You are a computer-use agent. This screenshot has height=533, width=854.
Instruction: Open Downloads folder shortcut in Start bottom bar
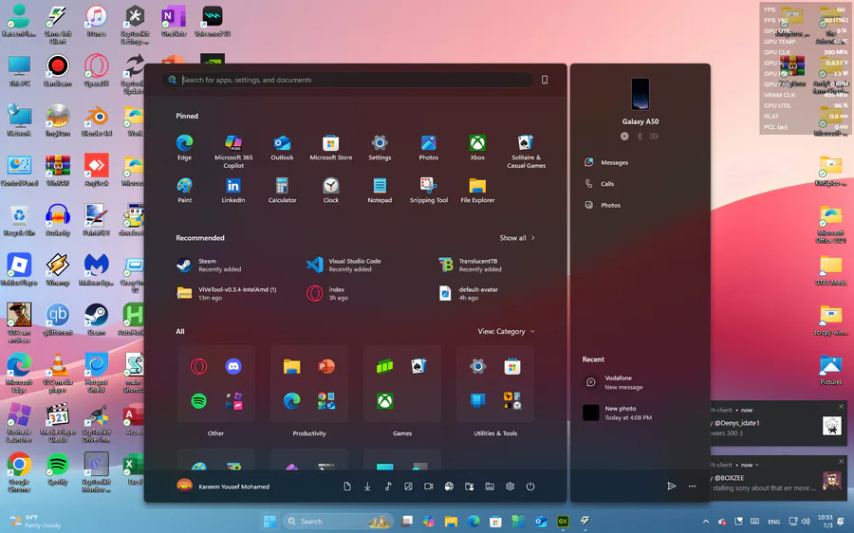(367, 487)
